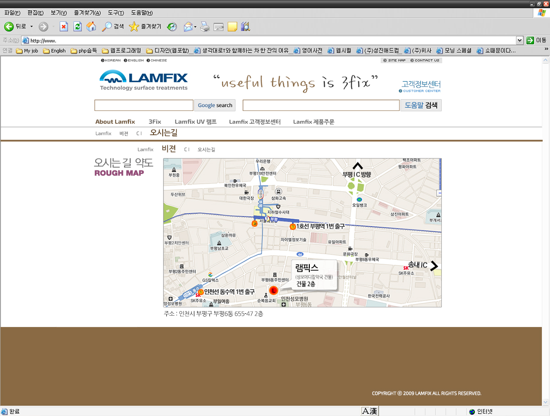
Task: Open the Mail envelope icon
Action: 187,27
